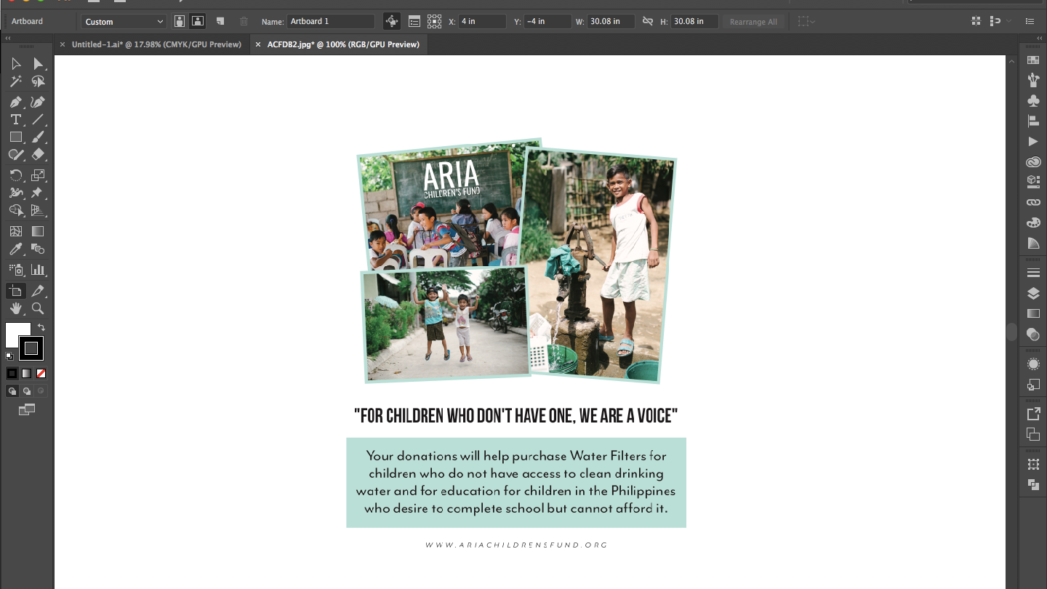1047x589 pixels.
Task: Pick the Rectangle tool
Action: coord(16,137)
